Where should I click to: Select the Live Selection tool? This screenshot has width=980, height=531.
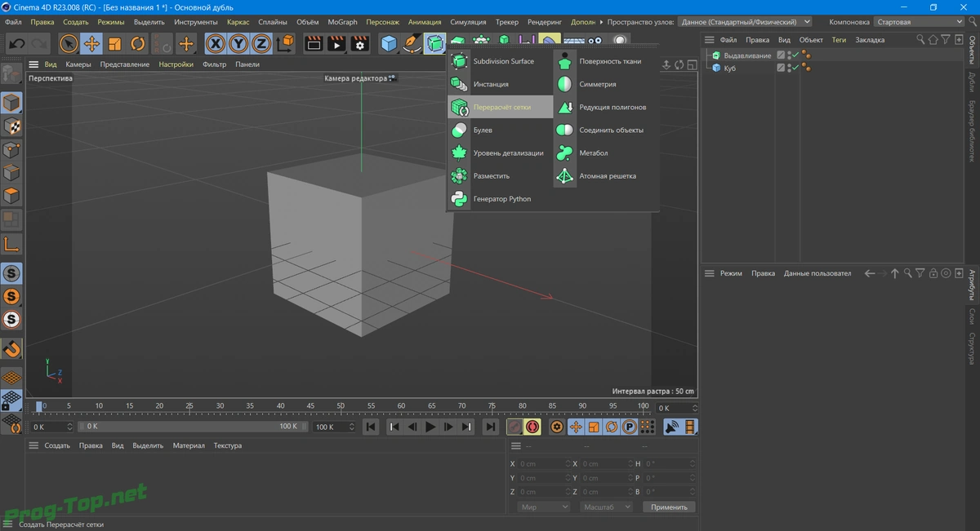tap(69, 43)
